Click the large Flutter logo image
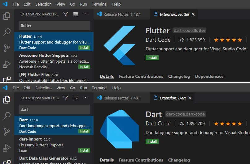The image size is (250, 164). (x=120, y=45)
